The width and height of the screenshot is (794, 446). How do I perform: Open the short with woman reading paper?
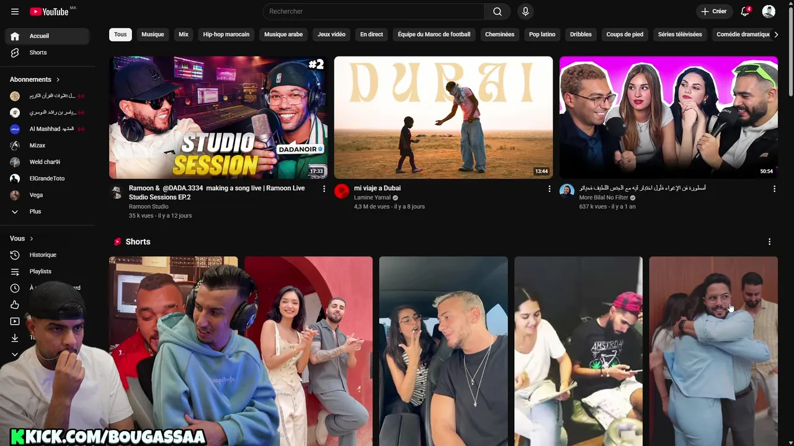pyautogui.click(x=578, y=351)
